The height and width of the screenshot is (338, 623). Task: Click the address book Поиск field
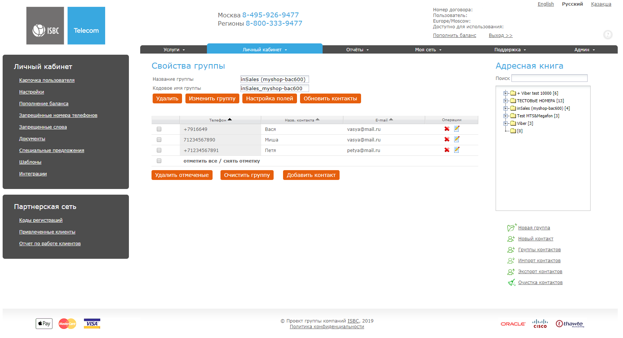pyautogui.click(x=549, y=78)
